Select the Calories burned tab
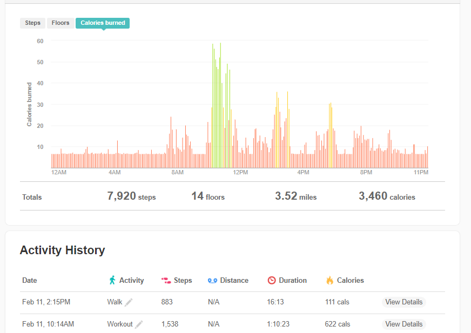Viewport: 471px width, 333px height. [x=103, y=23]
